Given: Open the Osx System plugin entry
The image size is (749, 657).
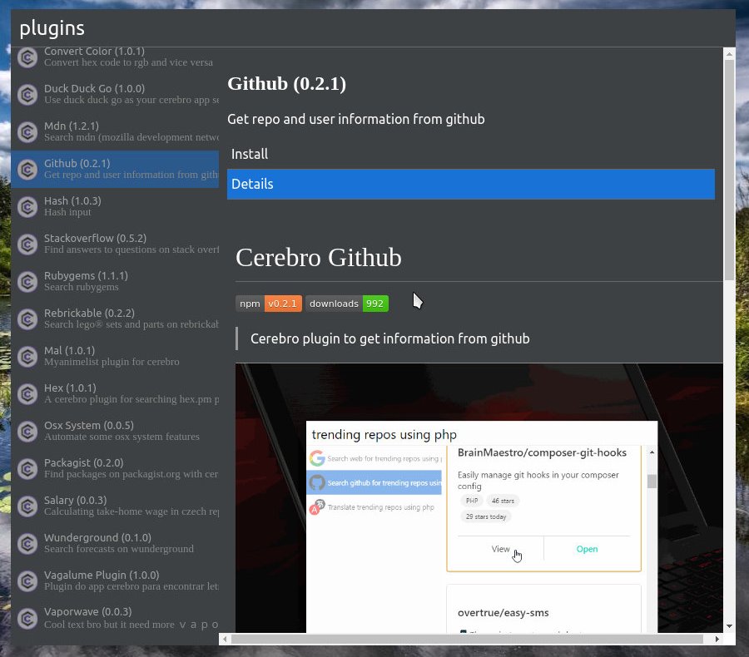Looking at the screenshot, I should (x=115, y=431).
